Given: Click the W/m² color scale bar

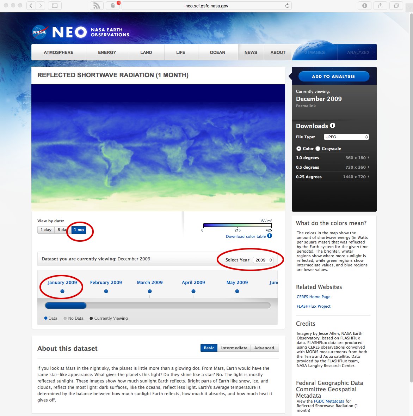Looking at the screenshot, I should pyautogui.click(x=238, y=225).
